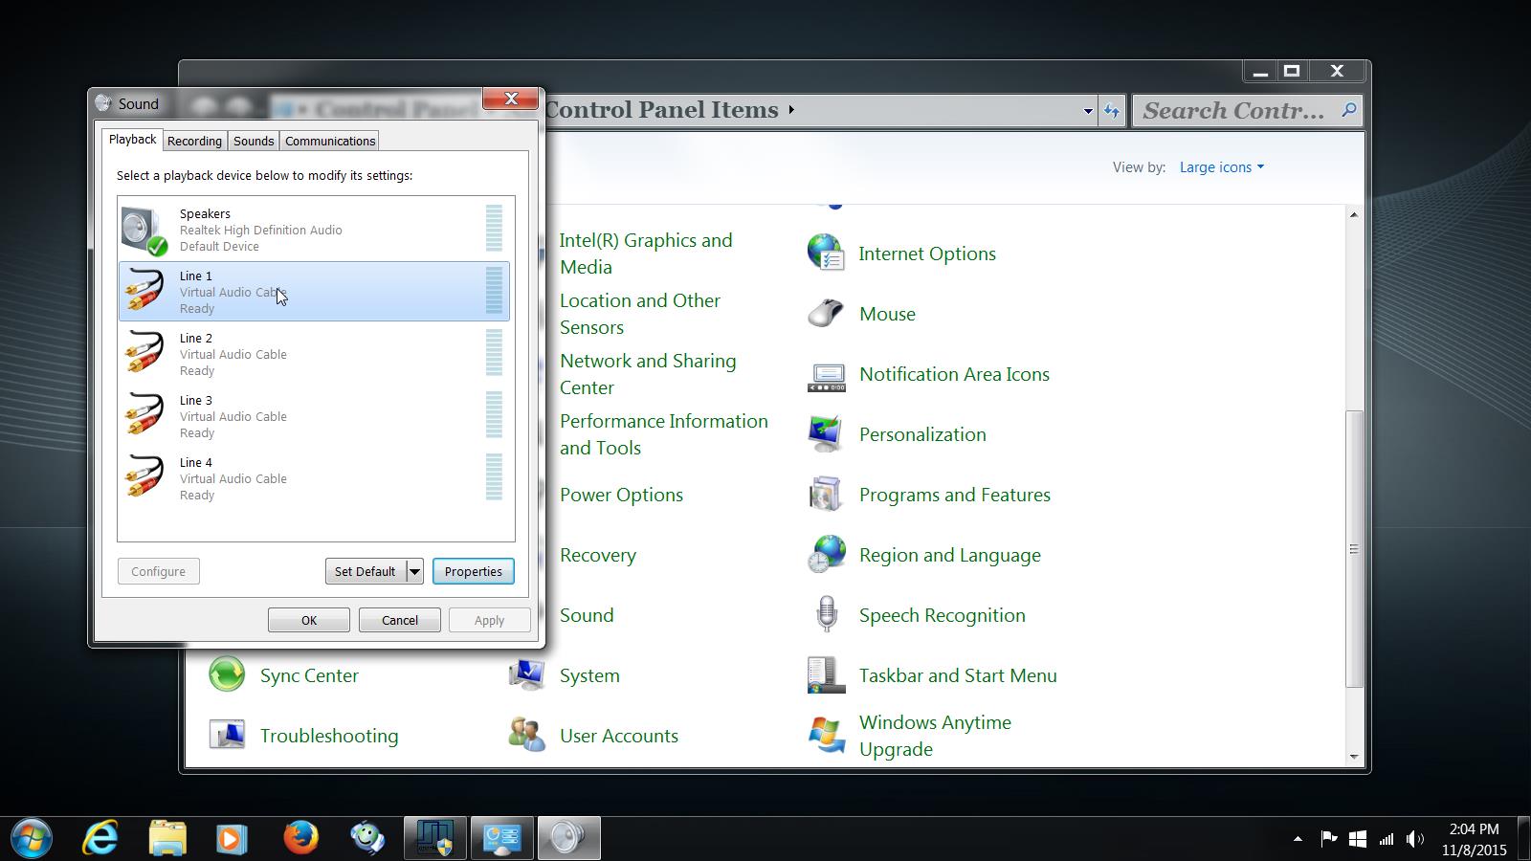Expand the address bar history dropdown

pos(1088,111)
